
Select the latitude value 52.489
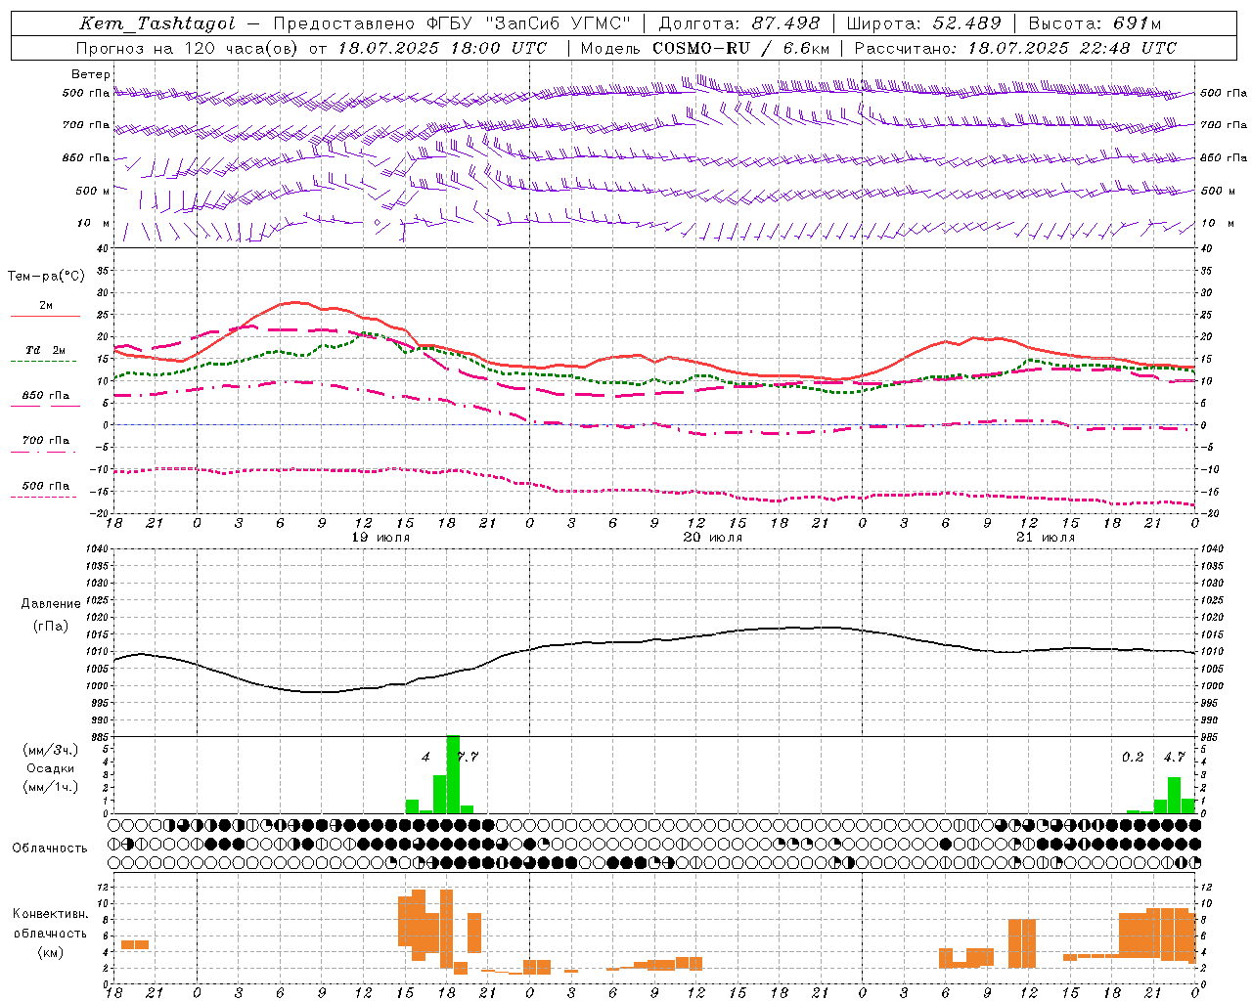click(x=966, y=23)
